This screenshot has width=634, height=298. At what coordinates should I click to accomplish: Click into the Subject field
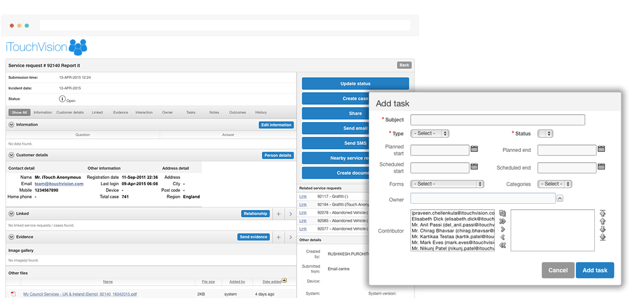click(498, 120)
